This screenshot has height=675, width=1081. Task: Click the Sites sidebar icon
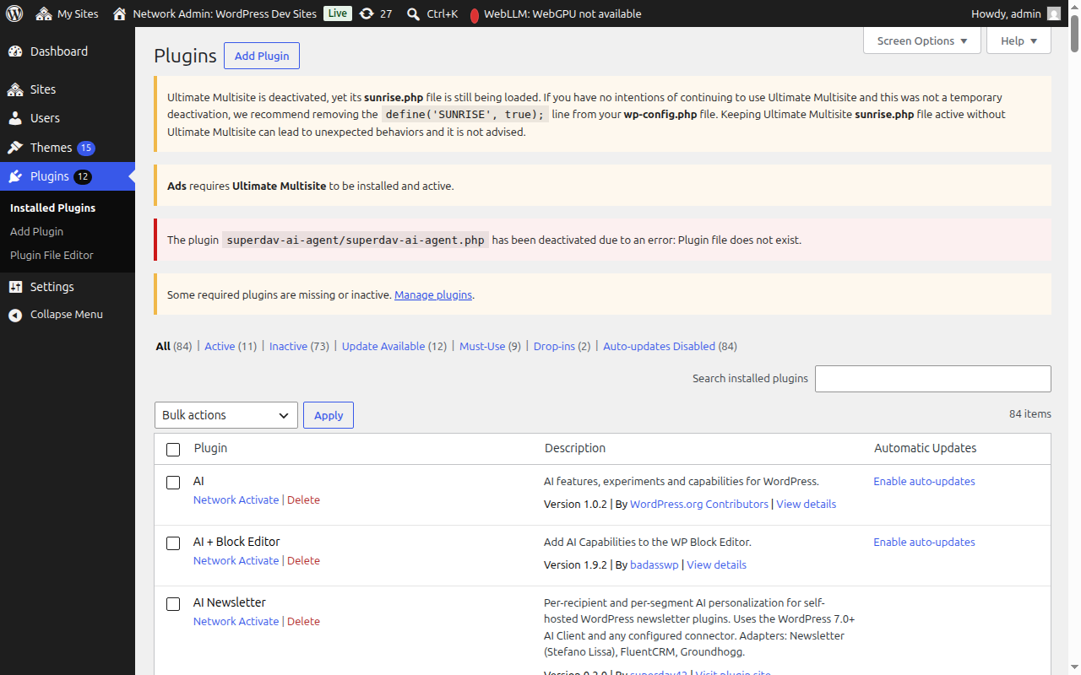(15, 89)
